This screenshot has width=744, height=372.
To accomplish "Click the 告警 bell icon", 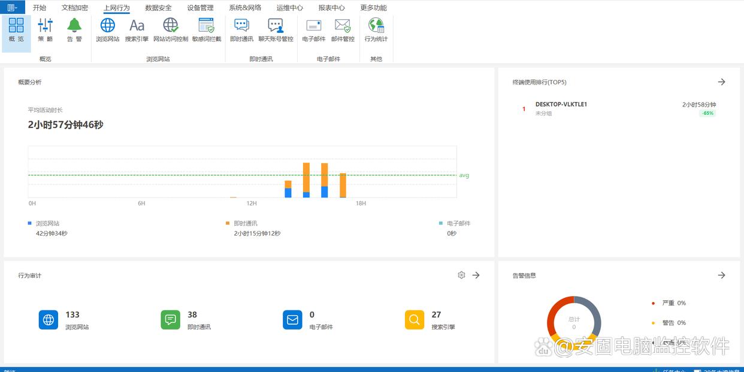I will (74, 29).
